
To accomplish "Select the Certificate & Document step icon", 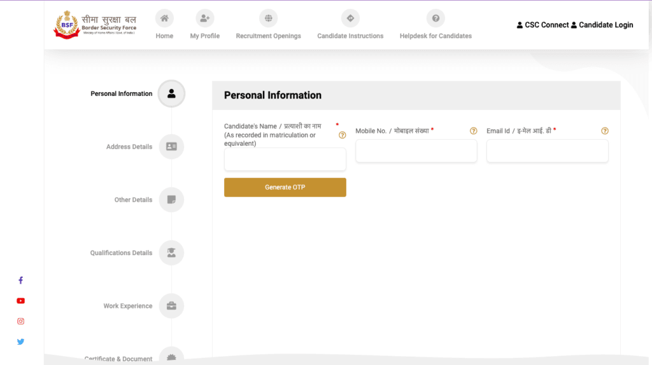I will [x=171, y=356].
